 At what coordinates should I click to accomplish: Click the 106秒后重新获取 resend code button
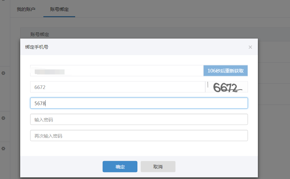(225, 71)
